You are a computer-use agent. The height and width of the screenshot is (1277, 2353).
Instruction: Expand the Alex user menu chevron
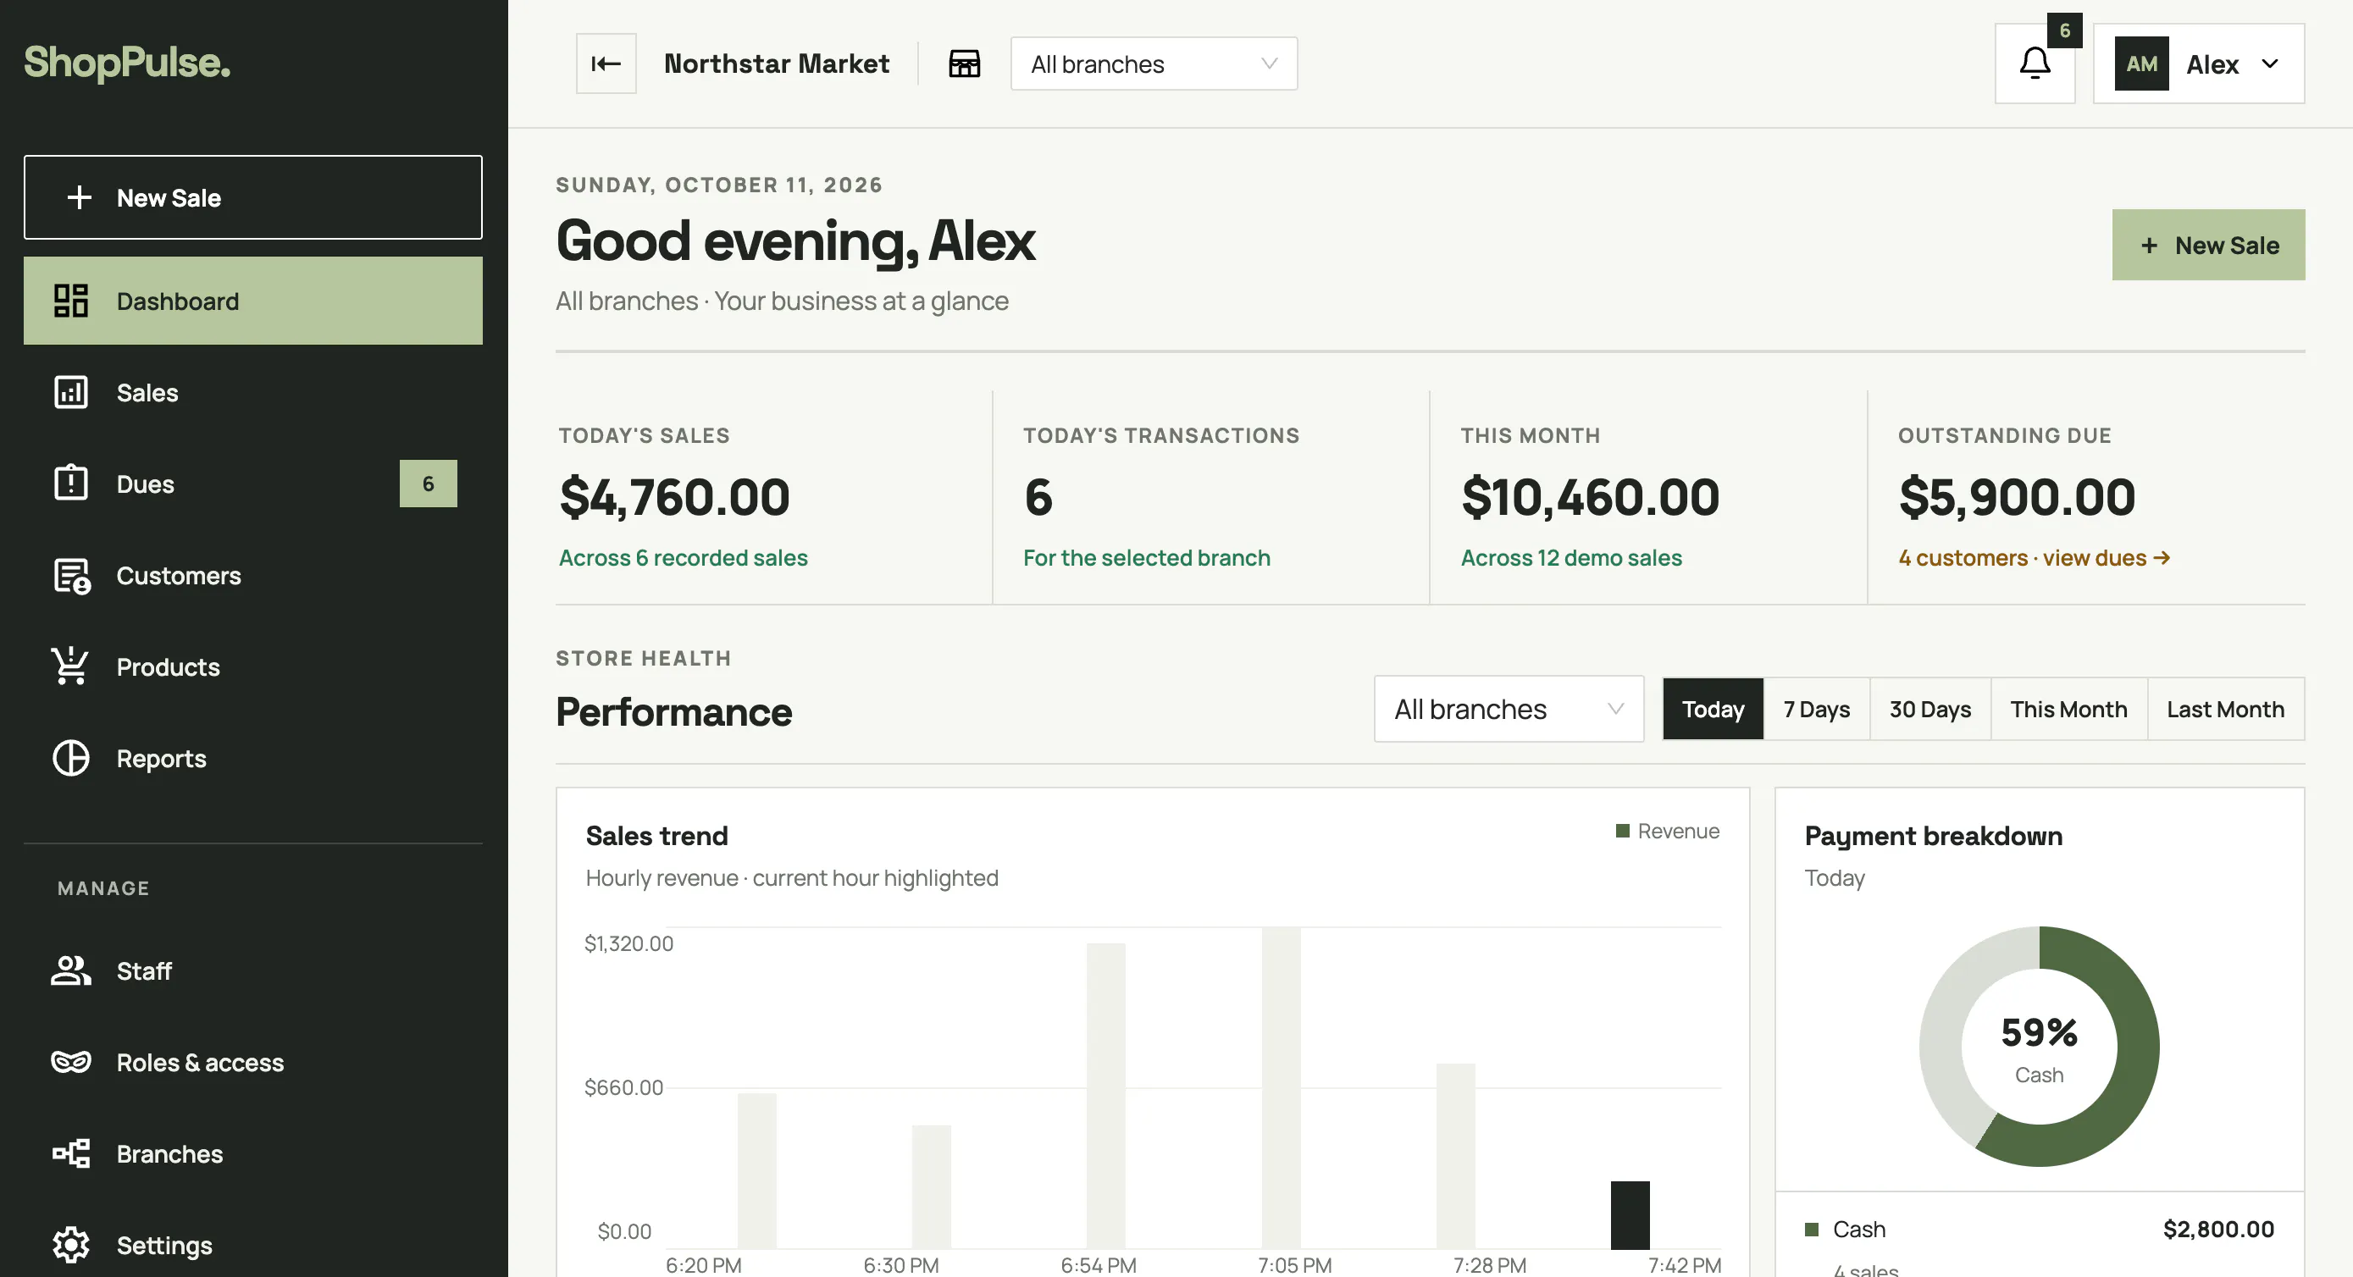2270,64
